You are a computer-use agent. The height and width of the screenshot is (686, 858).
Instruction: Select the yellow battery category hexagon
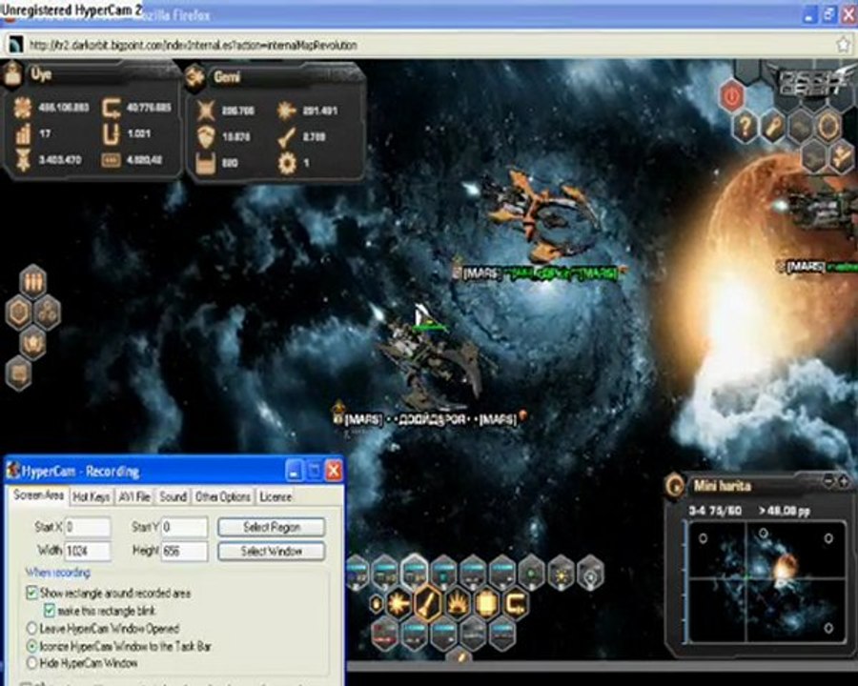486,603
